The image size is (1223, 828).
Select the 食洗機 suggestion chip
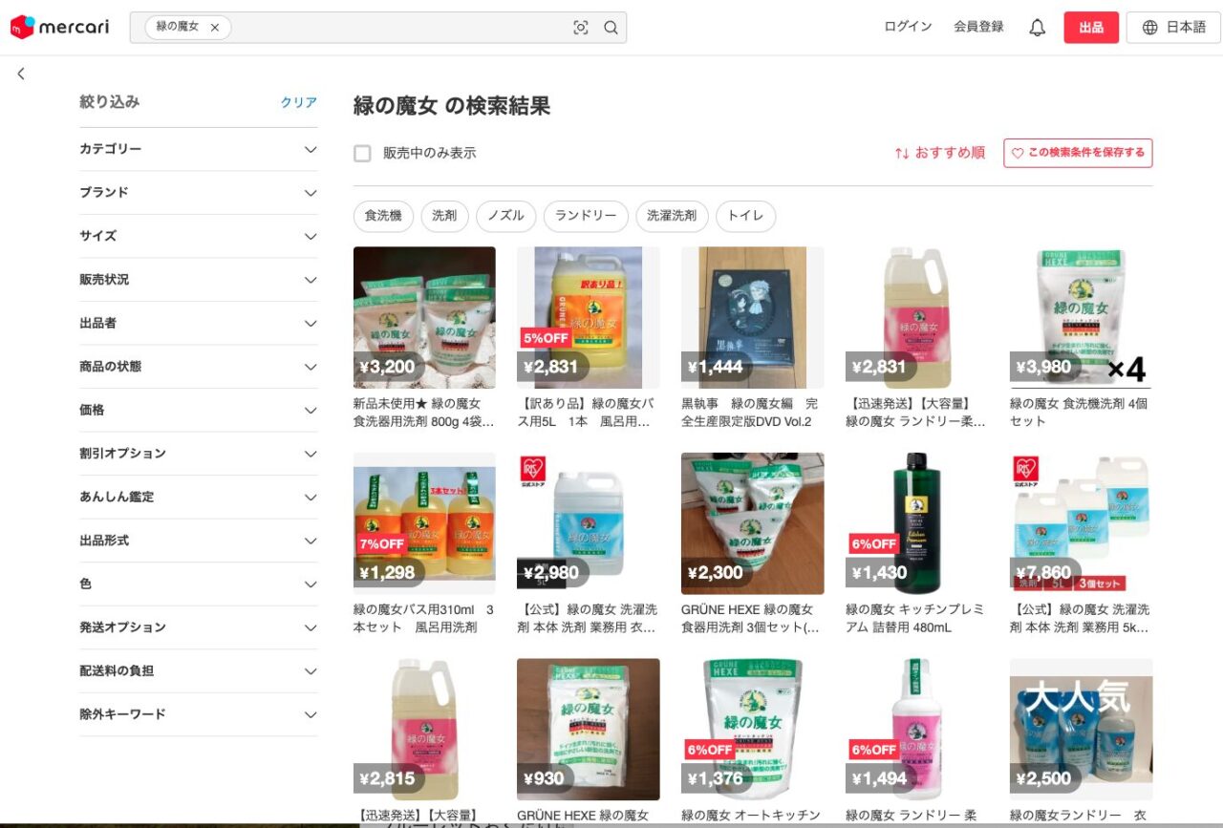tap(383, 216)
